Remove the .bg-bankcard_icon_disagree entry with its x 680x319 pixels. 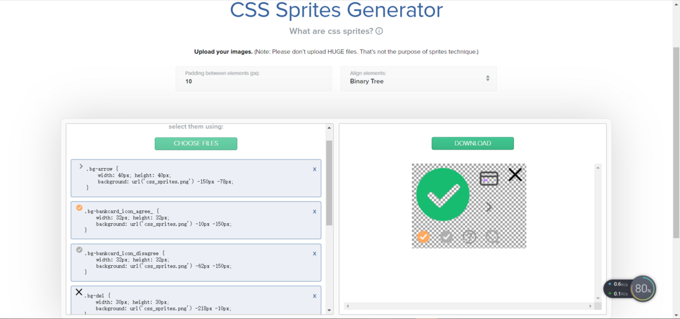[315, 253]
